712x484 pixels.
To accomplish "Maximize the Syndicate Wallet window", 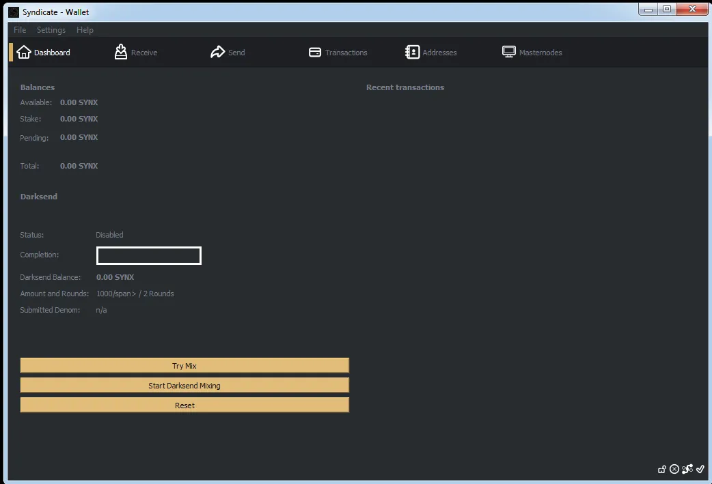I will pyautogui.click(x=667, y=9).
